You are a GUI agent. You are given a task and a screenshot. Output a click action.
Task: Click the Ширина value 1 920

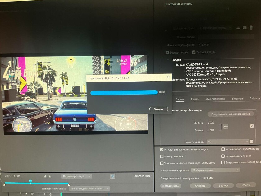click(211, 123)
